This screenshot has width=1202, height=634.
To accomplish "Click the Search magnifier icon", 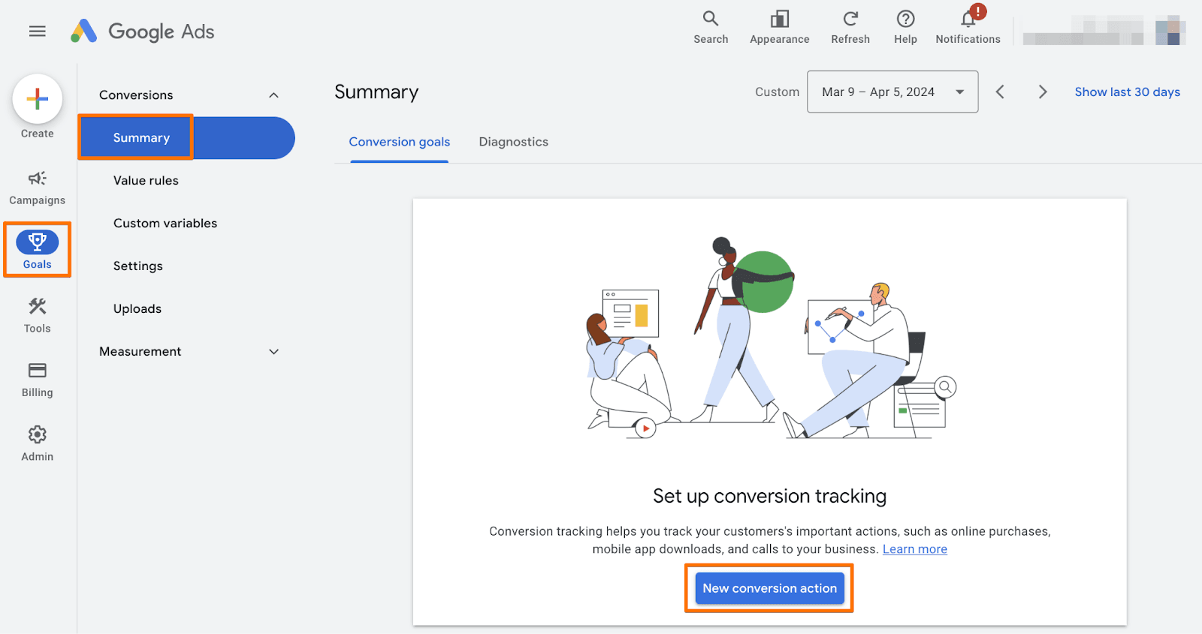I will tap(710, 27).
